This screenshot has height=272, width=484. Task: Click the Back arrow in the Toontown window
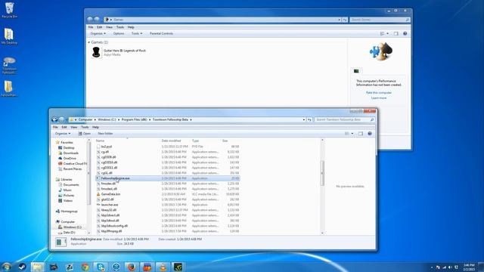[x=54, y=119]
